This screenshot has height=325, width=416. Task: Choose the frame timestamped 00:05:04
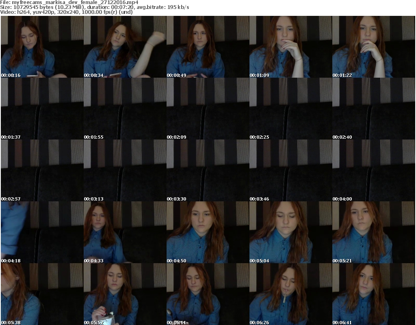pyautogui.click(x=291, y=232)
